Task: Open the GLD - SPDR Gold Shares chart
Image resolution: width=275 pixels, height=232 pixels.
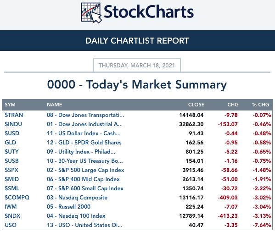Action: coord(84,143)
